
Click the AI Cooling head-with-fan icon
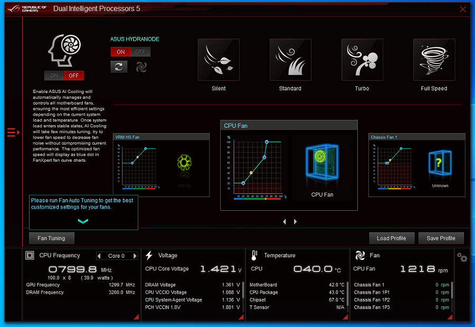[64, 50]
